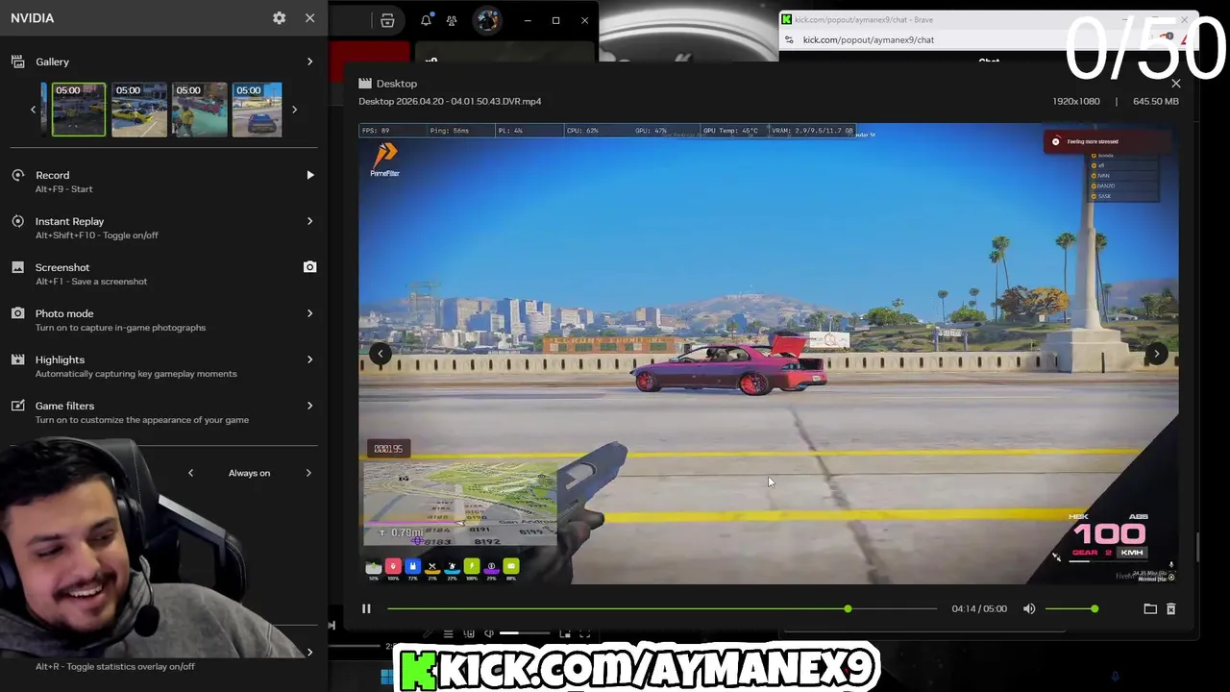Delete the clip with trash icon
This screenshot has height=692, width=1230.
click(1170, 608)
